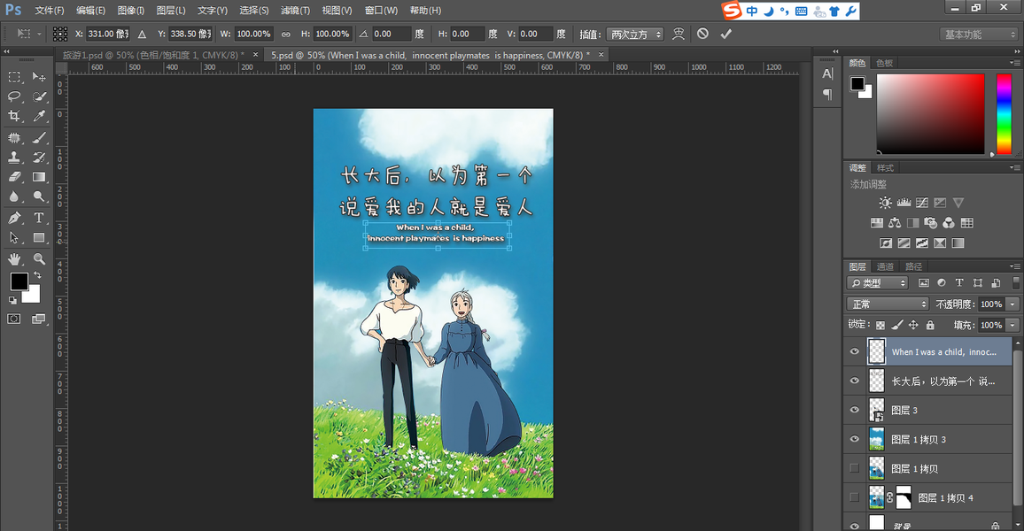Switch to 通道 channels tab
Screen dimensions: 1024x531
point(885,266)
